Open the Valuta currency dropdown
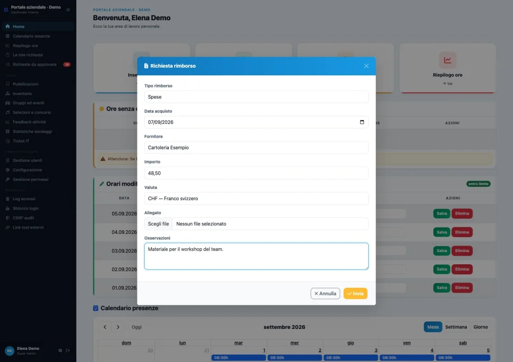 256,199
